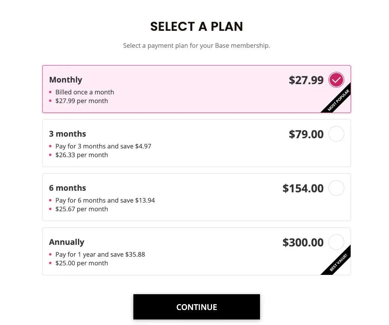Click the $27.99 monthly price

pyautogui.click(x=306, y=80)
